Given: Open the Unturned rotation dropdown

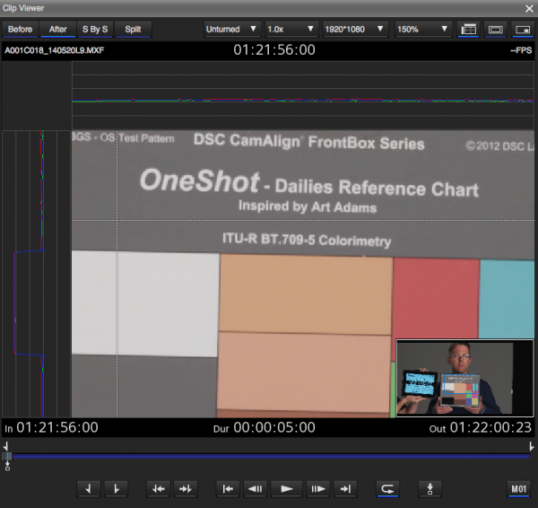Looking at the screenshot, I should [230, 30].
